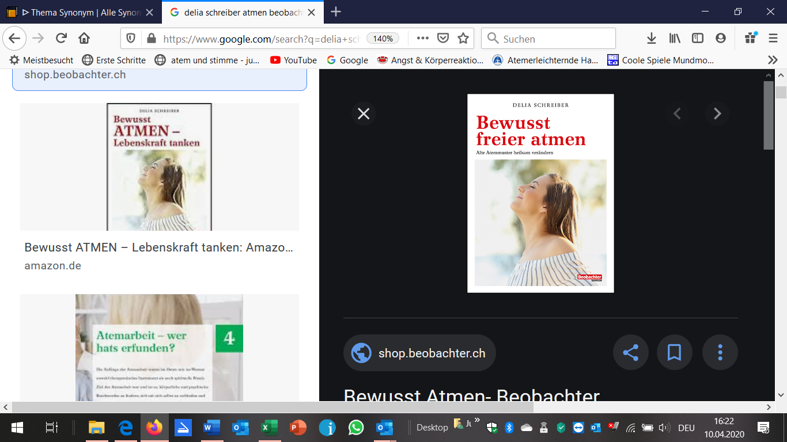Bookmark this page with the star
787x442 pixels.
point(463,39)
